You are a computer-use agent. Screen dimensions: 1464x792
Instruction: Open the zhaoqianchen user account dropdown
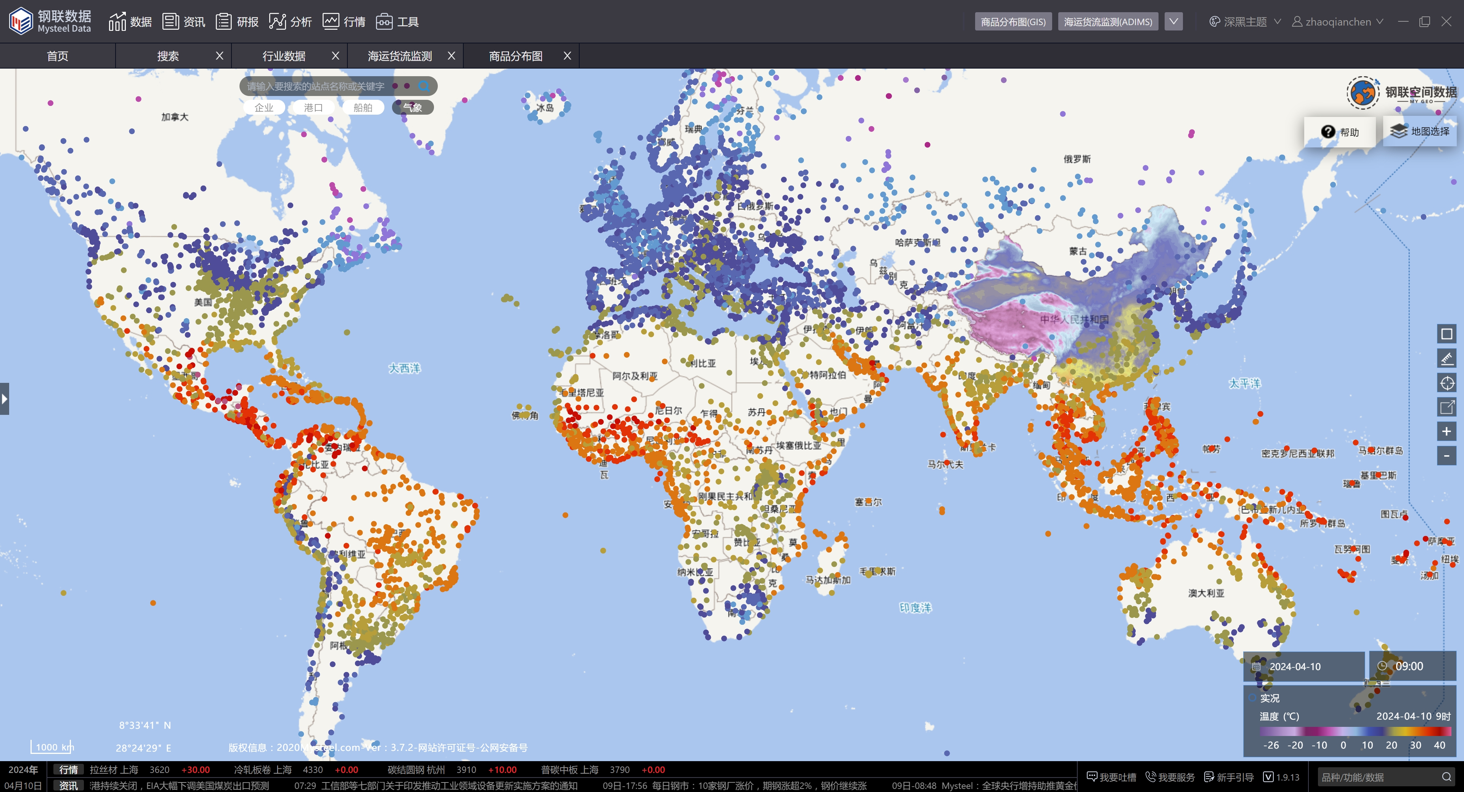pos(1337,22)
